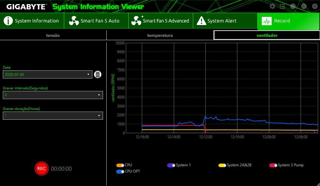
Task: Click the 12:12:00 time axis label
Action: point(205,137)
